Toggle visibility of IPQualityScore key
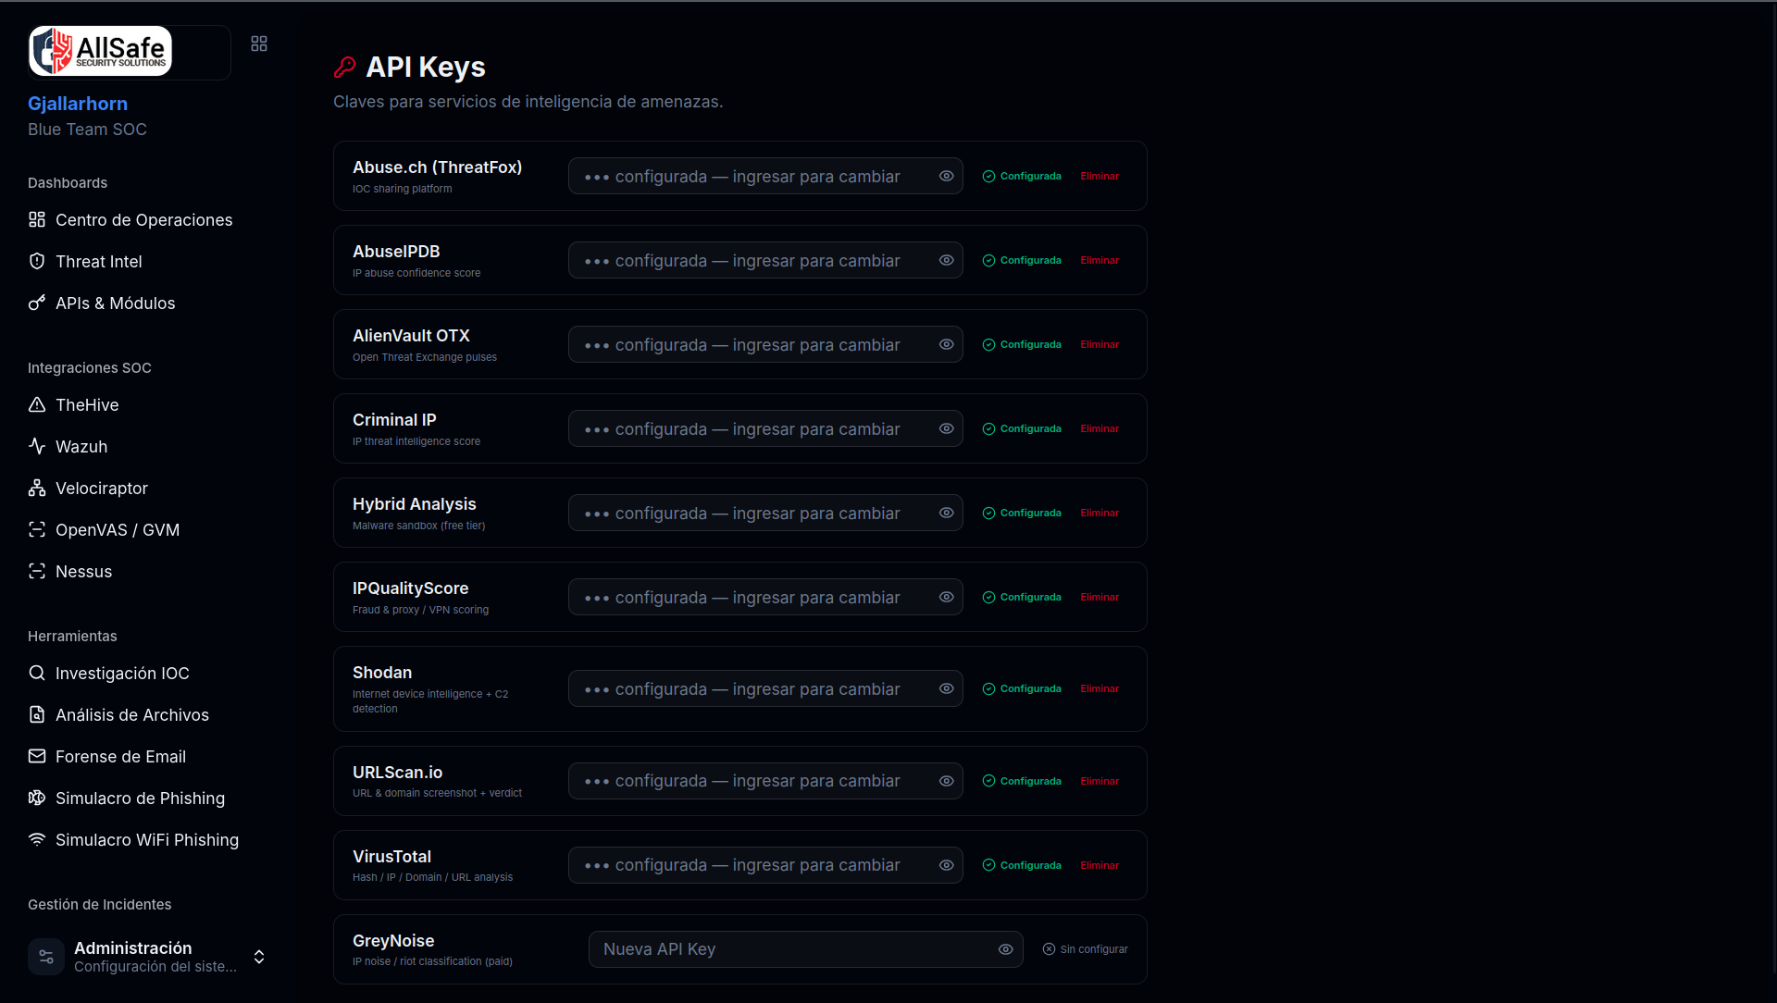This screenshot has height=1003, width=1777. 946,597
